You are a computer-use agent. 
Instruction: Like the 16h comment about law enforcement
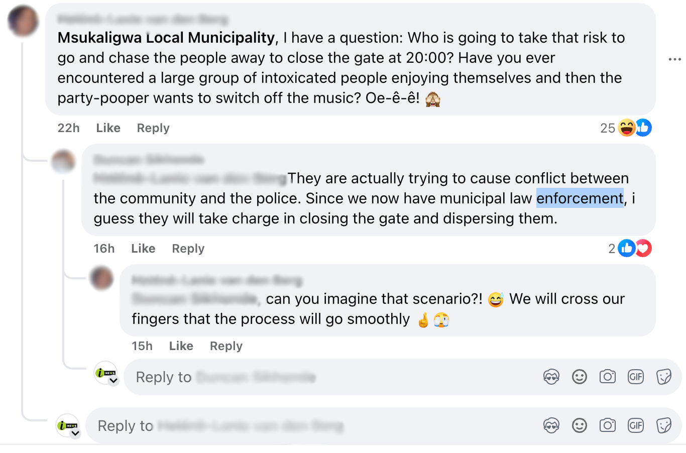(x=143, y=249)
